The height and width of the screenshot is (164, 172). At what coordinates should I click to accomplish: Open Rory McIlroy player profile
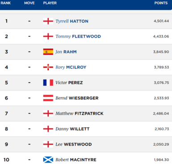click(71, 67)
